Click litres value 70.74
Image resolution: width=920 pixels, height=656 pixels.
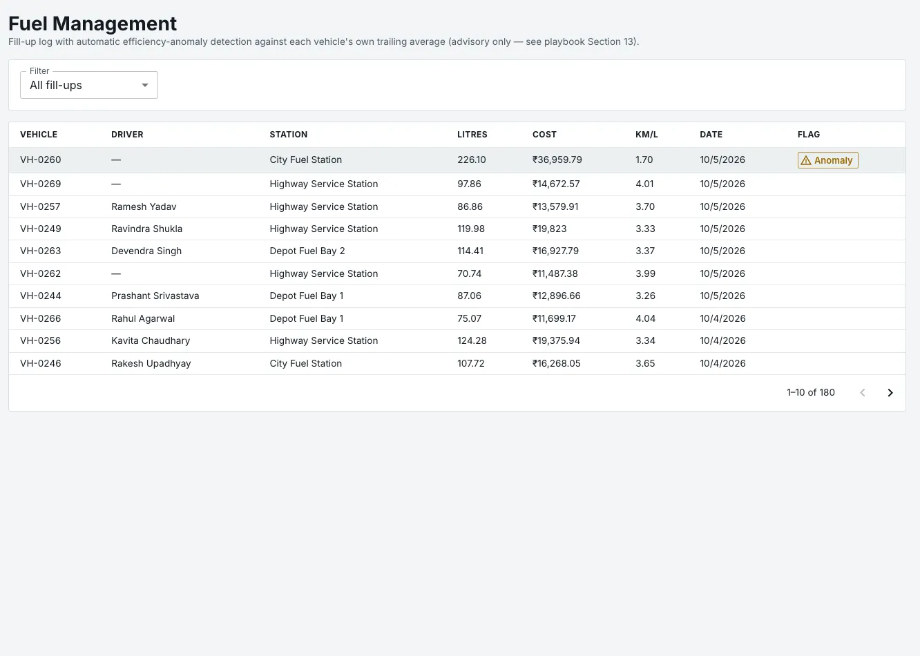click(x=470, y=273)
